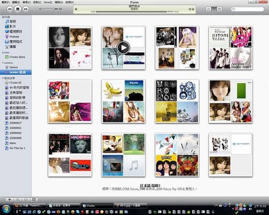This screenshot has width=269, height=215.
Task: Skip back to the previous track
Action: coord(9,9)
